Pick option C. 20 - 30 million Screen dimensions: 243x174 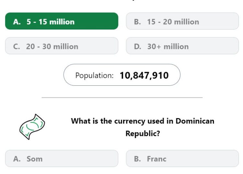click(x=62, y=46)
